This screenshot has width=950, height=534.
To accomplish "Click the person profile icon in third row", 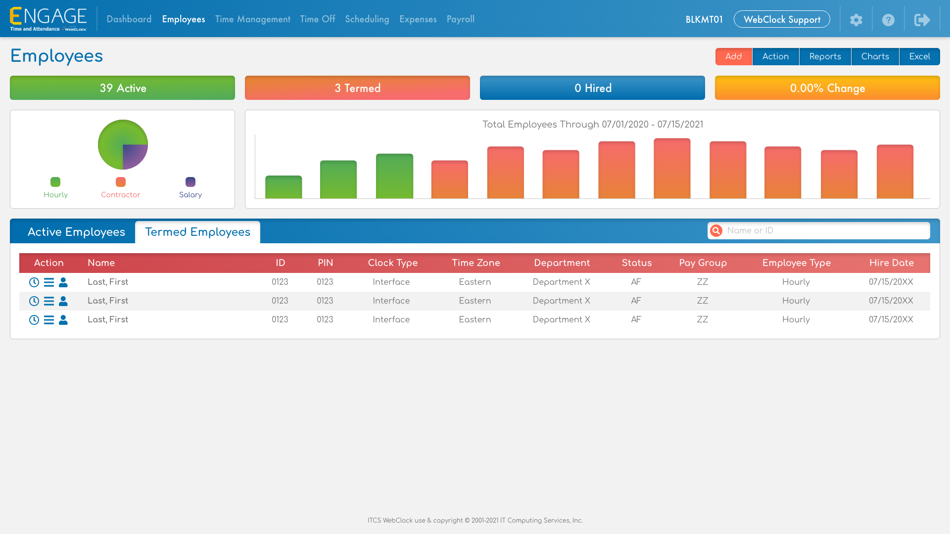I will pos(63,320).
